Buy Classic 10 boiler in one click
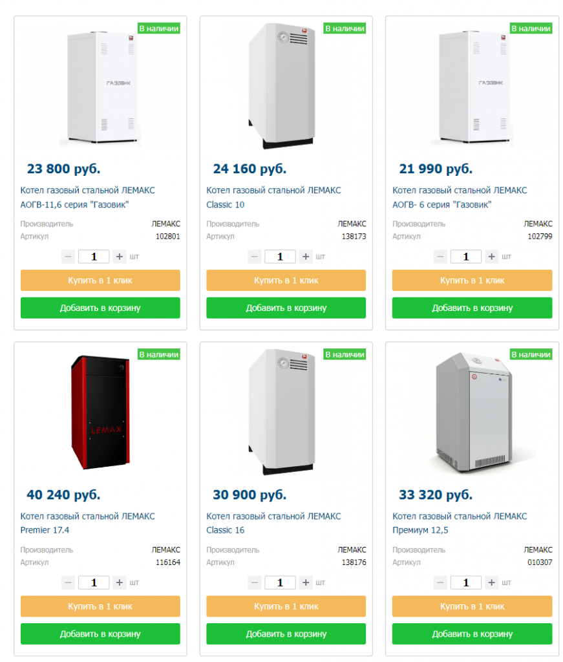 tap(286, 281)
